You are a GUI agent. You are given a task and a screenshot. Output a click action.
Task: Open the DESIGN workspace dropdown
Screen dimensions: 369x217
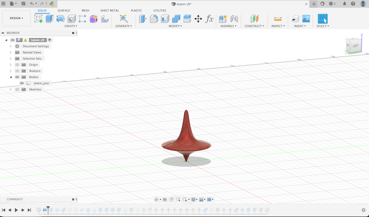[x=16, y=18]
